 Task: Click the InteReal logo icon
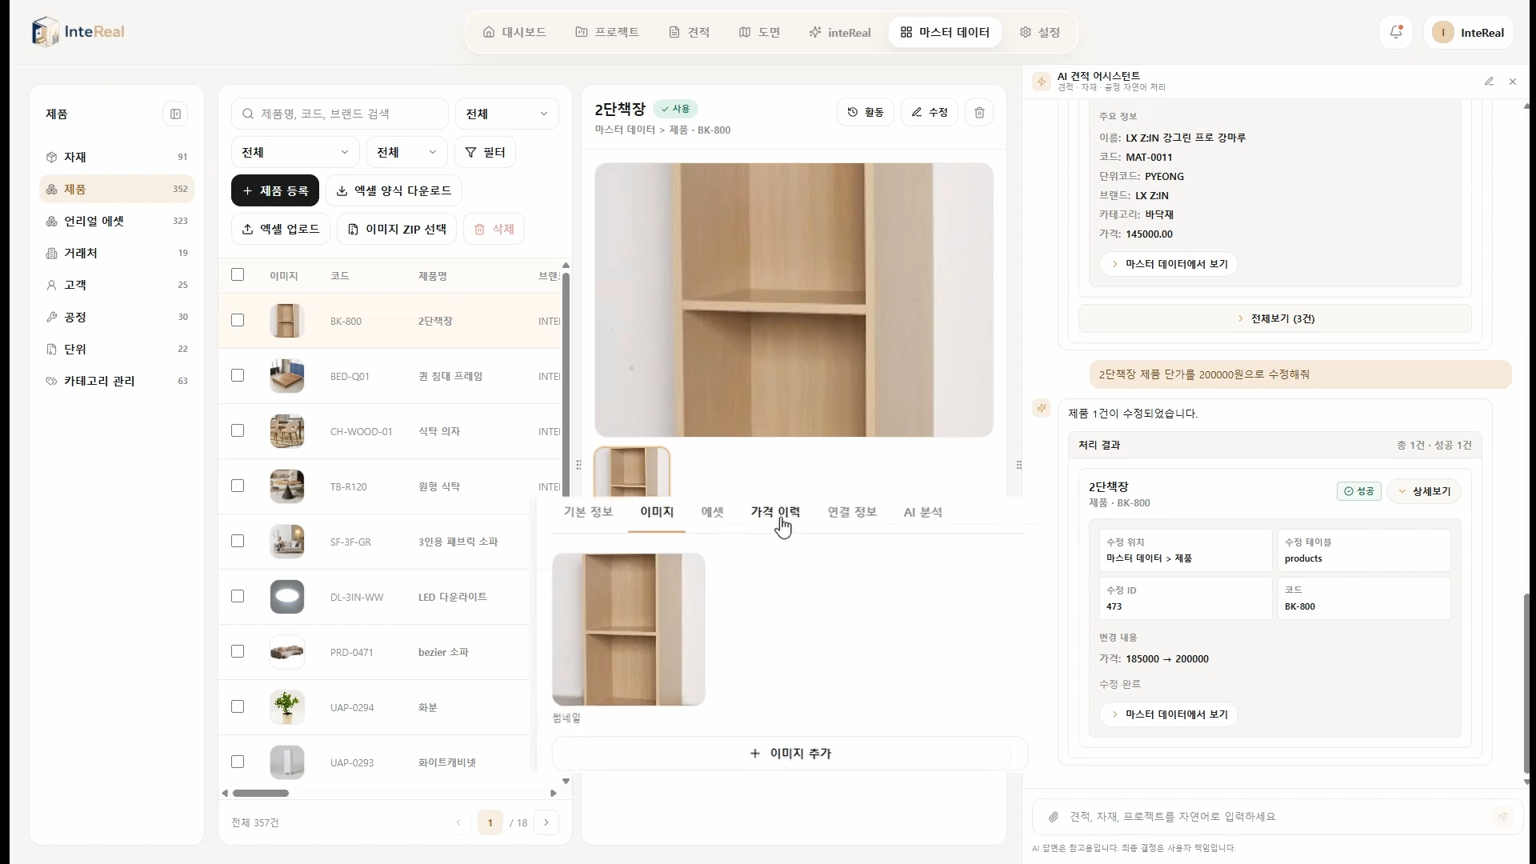[x=46, y=32]
